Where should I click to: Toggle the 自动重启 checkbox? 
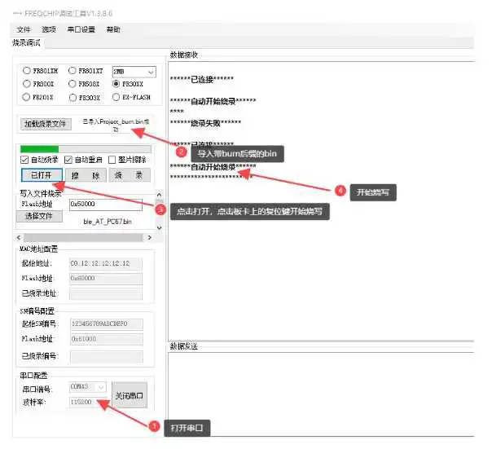(68, 160)
